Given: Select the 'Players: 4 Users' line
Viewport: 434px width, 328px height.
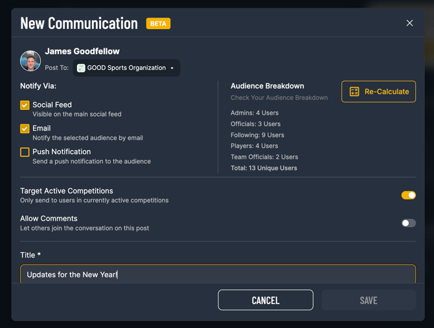Looking at the screenshot, I should (x=255, y=146).
